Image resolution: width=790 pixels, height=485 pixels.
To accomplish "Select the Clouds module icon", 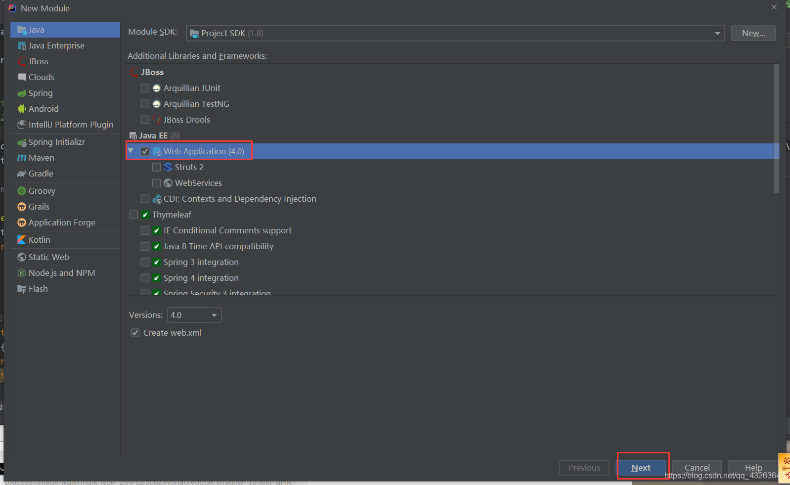I will point(22,77).
